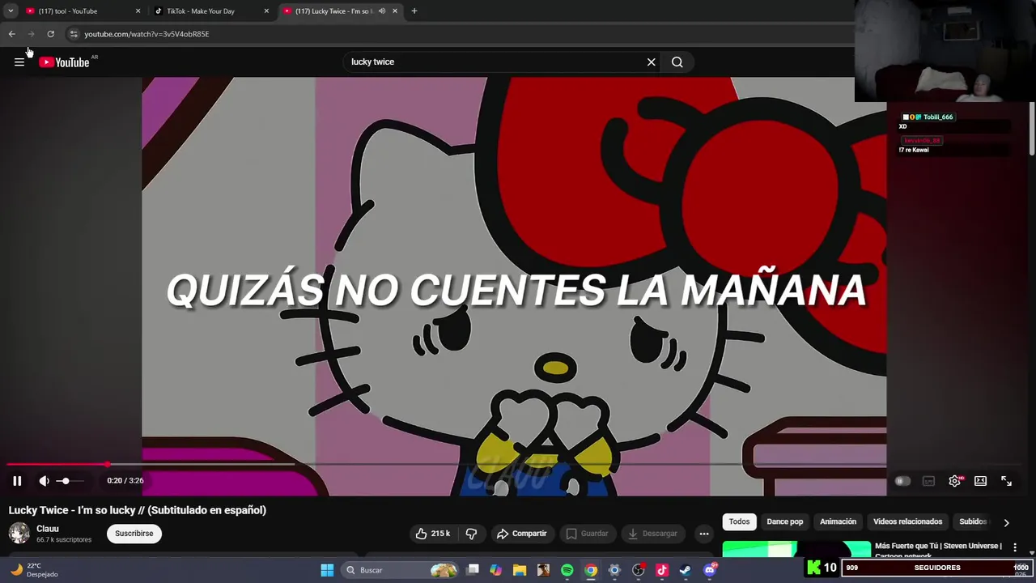
Task: Open the TikTok app in the taskbar
Action: point(662,570)
